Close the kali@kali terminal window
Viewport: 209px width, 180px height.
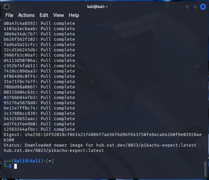pyautogui.click(x=203, y=7)
